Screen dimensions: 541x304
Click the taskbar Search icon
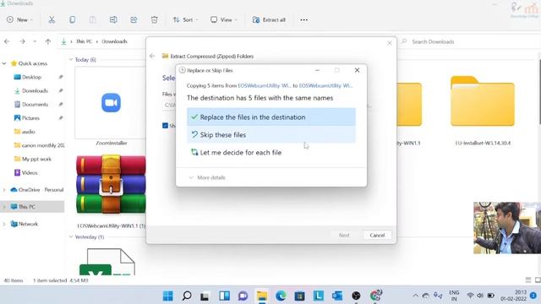coord(187,296)
